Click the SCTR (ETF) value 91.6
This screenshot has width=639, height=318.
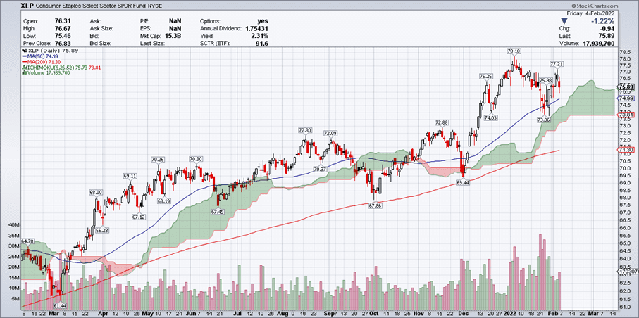(263, 43)
